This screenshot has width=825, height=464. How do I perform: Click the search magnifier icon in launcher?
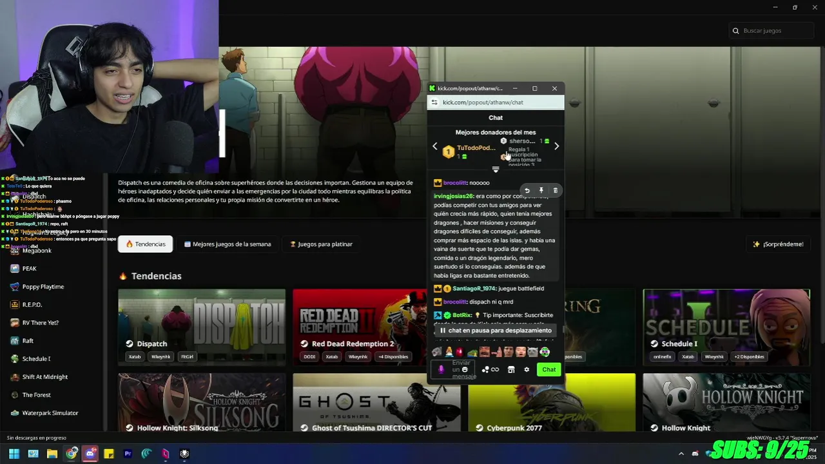(735, 30)
